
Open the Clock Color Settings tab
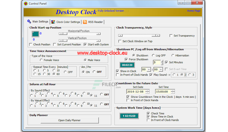(66, 22)
